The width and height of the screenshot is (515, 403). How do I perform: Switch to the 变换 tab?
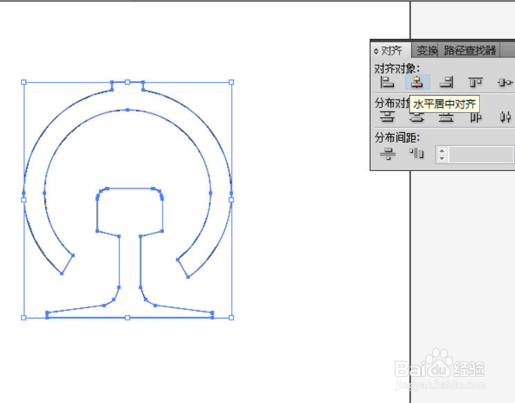tap(427, 51)
